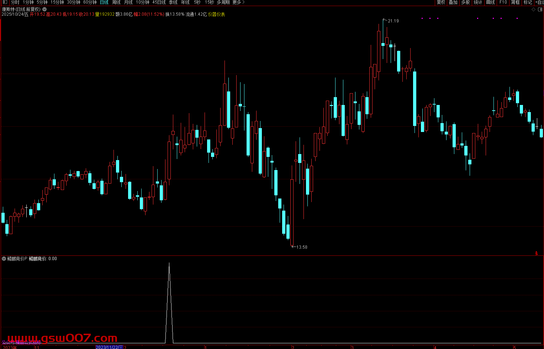Viewport: 544px width, 349px height.
Task: Switch to the 周线 weekly period tab
Action: point(116,2)
